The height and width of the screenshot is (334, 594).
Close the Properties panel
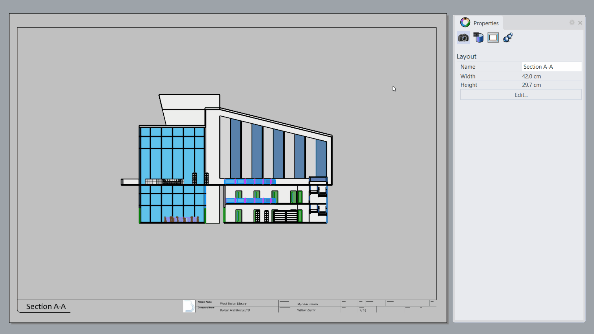[580, 23]
